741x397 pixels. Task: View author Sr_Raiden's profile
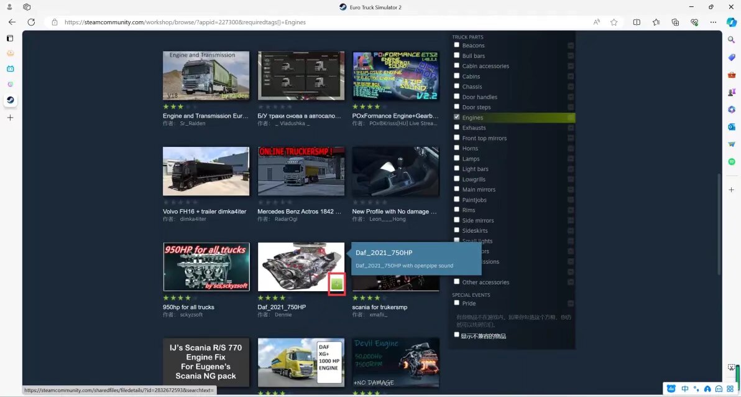click(x=193, y=123)
